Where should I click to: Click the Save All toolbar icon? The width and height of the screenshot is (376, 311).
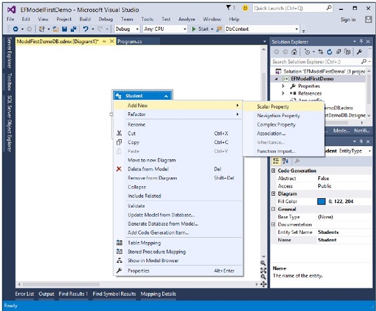click(73, 29)
